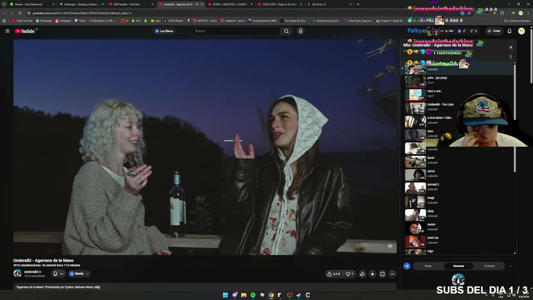Select the AI Coach tab
Viewport: 533px width, 300px height.
[x=489, y=266]
